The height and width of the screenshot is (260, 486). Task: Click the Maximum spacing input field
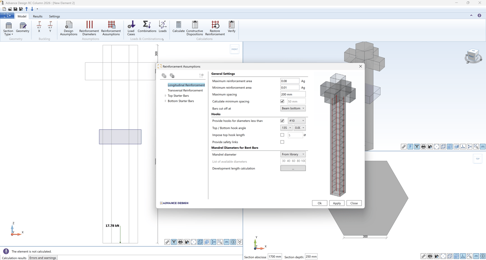pyautogui.click(x=293, y=94)
